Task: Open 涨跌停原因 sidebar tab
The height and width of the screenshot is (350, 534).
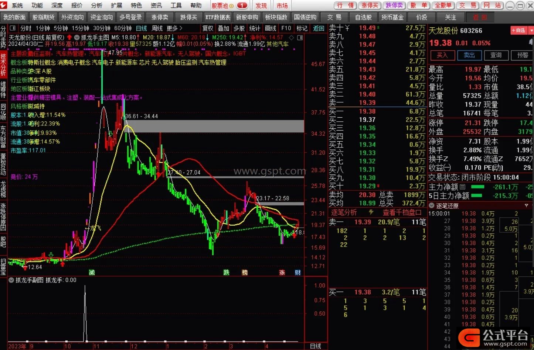Action: tap(3, 216)
